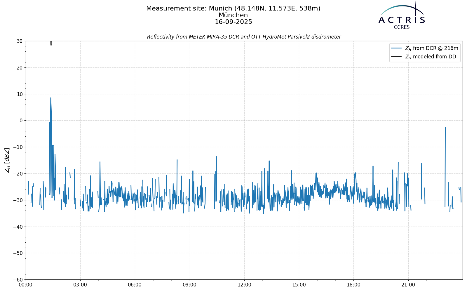Click the 0 y-axis tick label
467x292 pixels.
[x=21, y=121]
